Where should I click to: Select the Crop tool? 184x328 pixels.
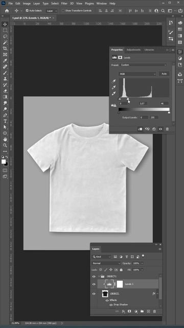click(x=5, y=49)
